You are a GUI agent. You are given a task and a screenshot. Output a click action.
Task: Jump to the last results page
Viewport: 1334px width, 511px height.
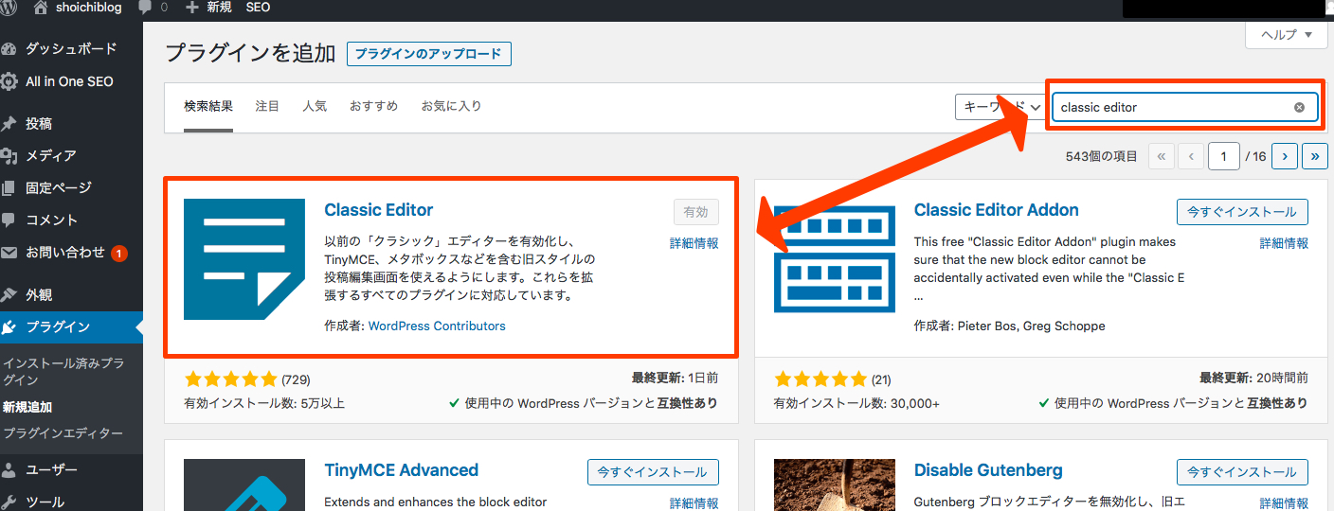tap(1315, 156)
